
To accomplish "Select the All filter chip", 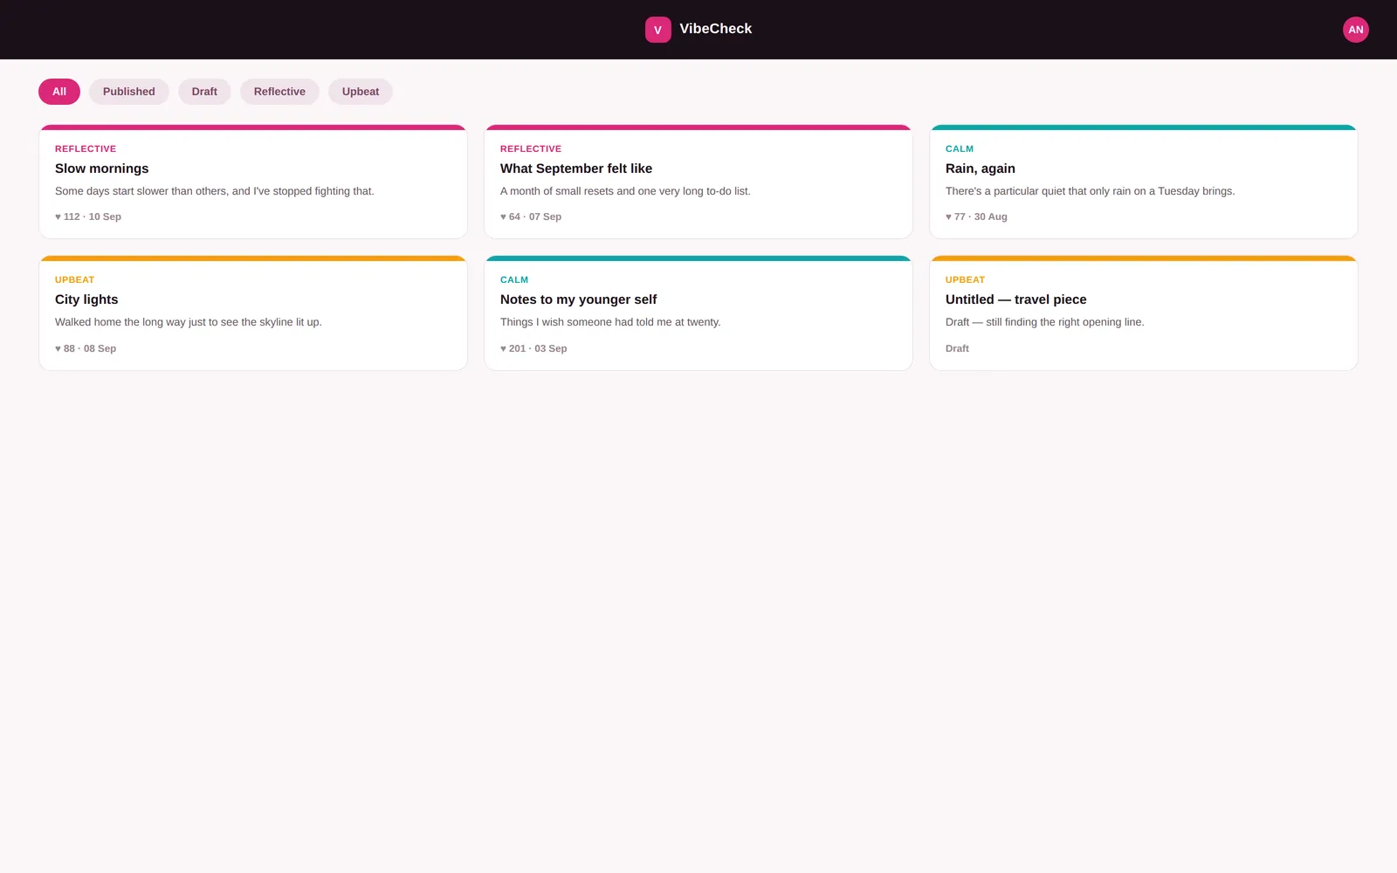I will click(59, 92).
